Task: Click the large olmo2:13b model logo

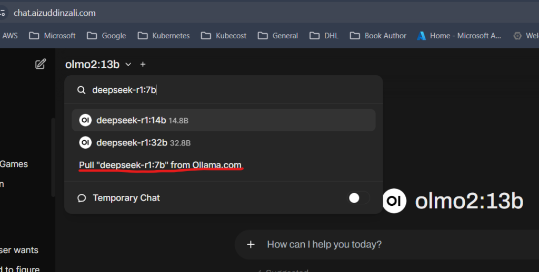Action: tap(394, 201)
